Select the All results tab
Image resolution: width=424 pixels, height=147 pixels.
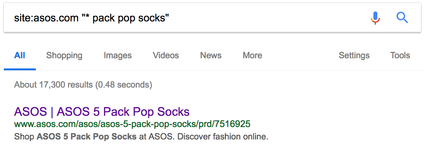[x=20, y=55]
